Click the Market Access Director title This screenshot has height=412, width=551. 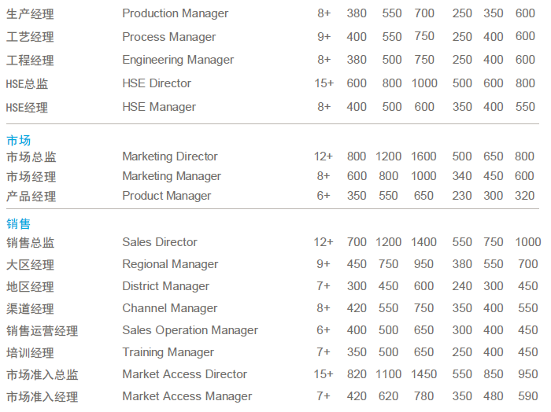[x=184, y=374]
